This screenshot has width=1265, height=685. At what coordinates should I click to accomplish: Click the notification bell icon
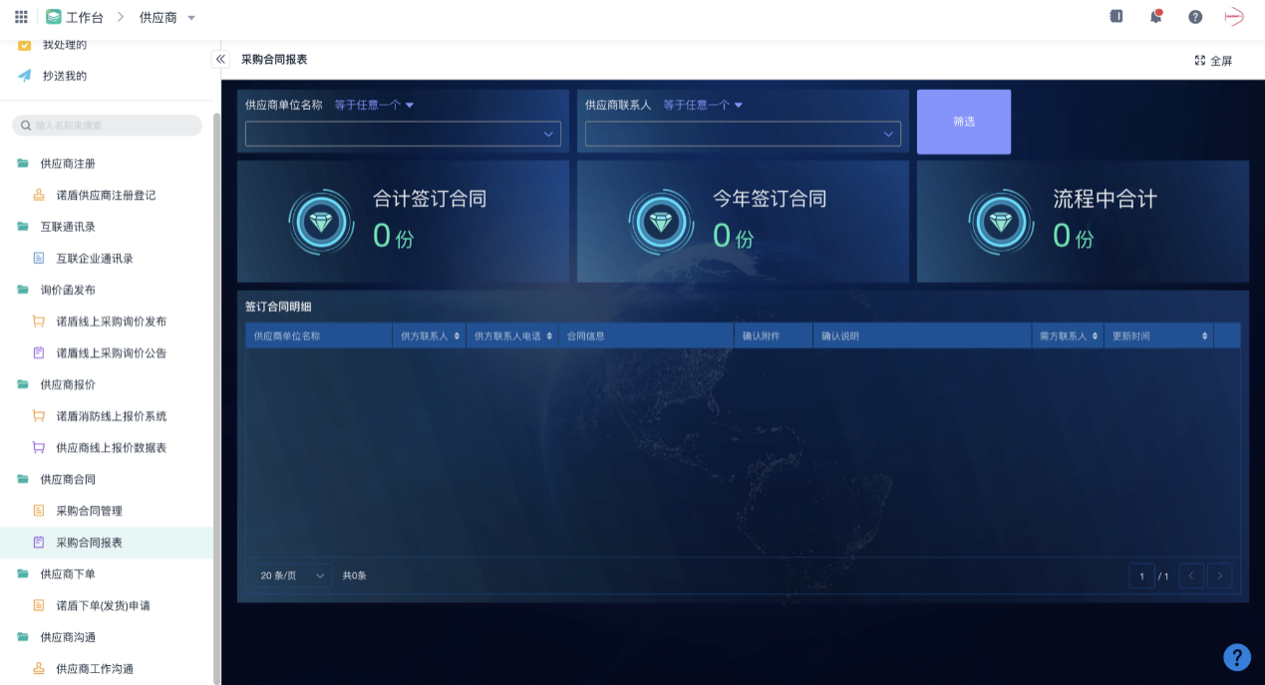(x=1156, y=17)
